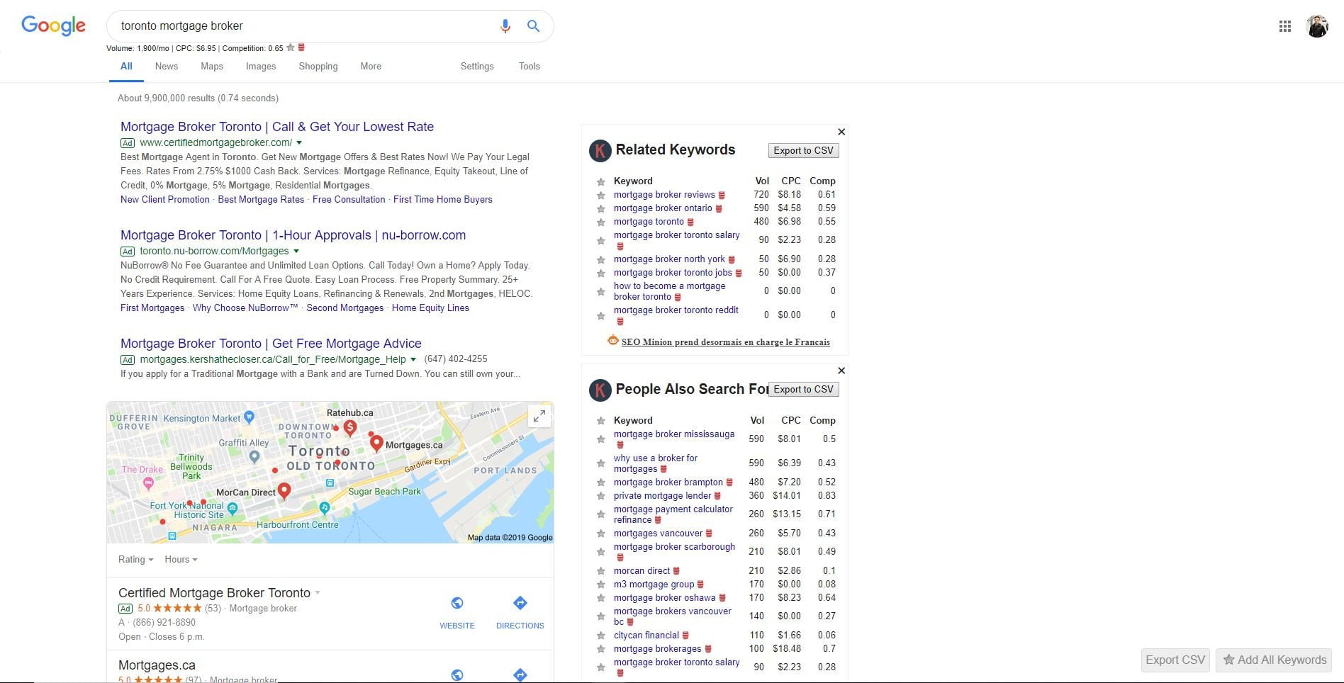Open search Settings
Viewport: 1344px width, 683px height.
coord(477,66)
